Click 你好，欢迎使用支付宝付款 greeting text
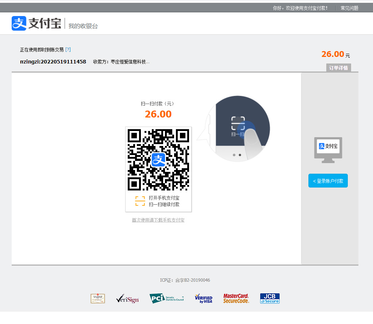This screenshot has width=373, height=324. (x=300, y=8)
